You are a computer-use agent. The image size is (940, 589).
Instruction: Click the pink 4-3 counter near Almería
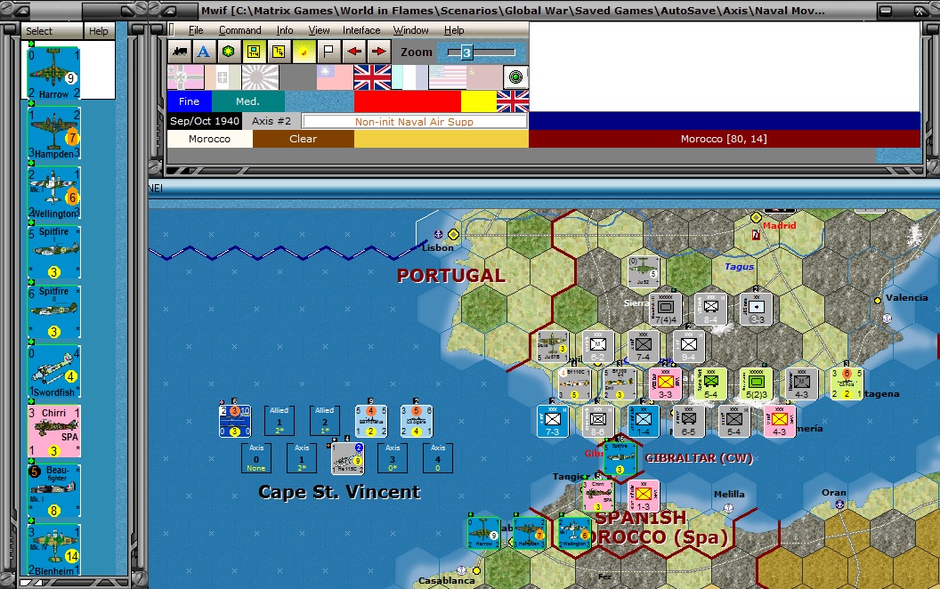[x=780, y=421]
